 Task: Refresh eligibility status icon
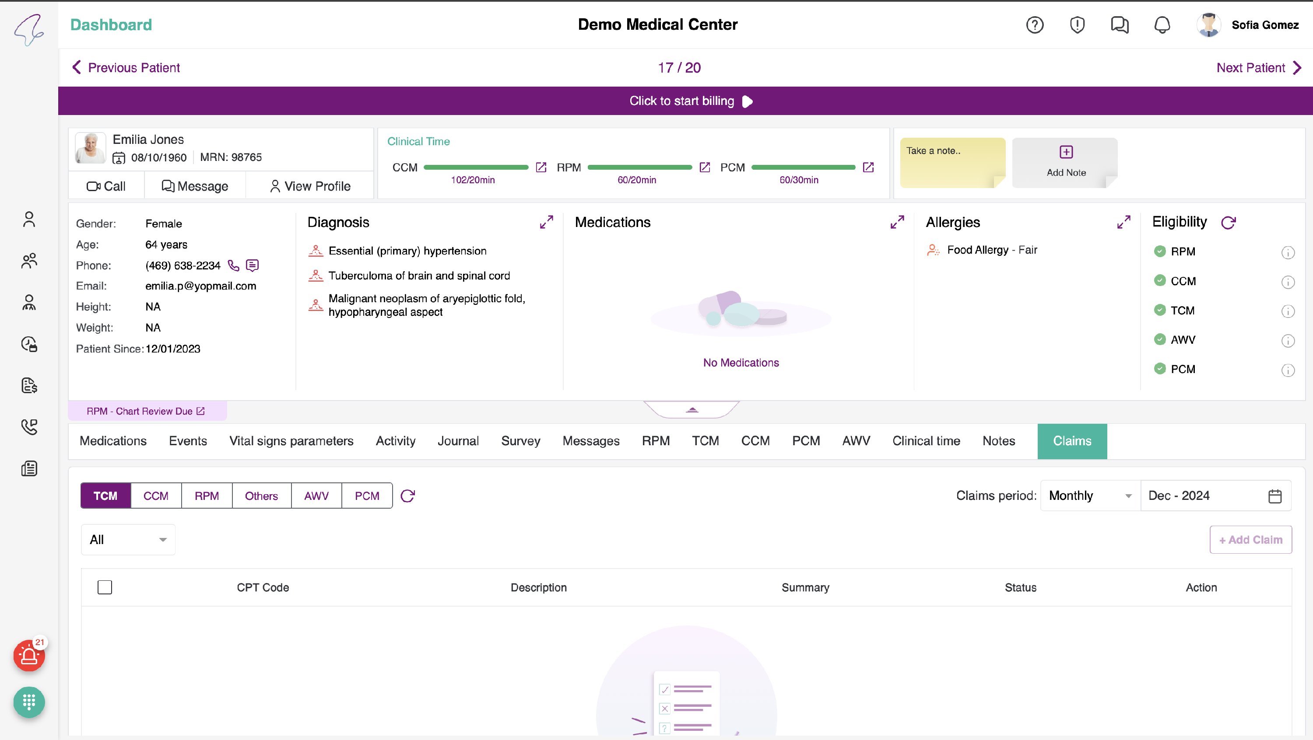[x=1228, y=223]
